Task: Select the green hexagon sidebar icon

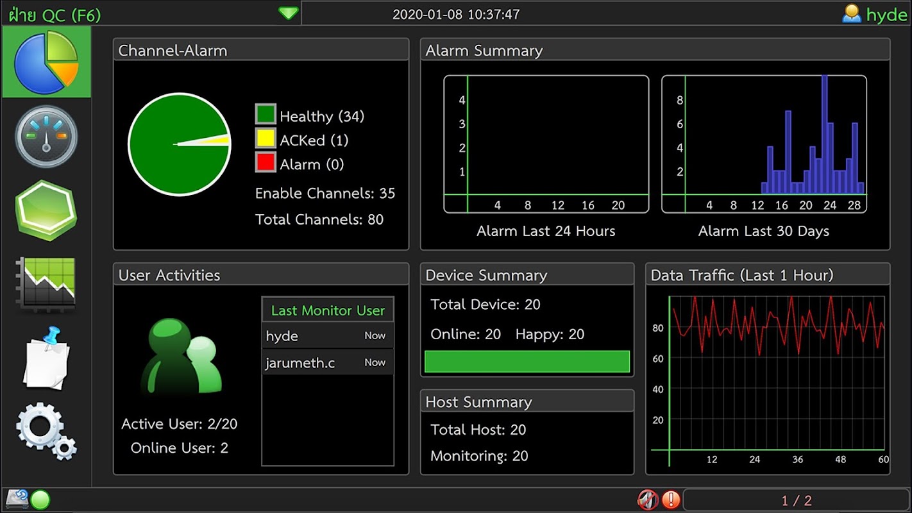Action: (x=46, y=210)
